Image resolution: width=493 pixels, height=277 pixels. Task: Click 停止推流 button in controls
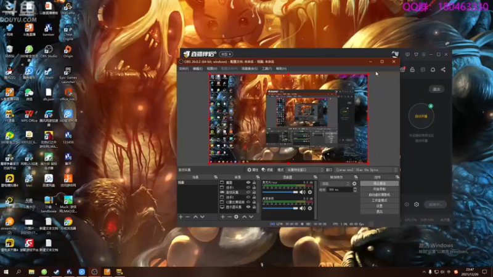(x=379, y=183)
